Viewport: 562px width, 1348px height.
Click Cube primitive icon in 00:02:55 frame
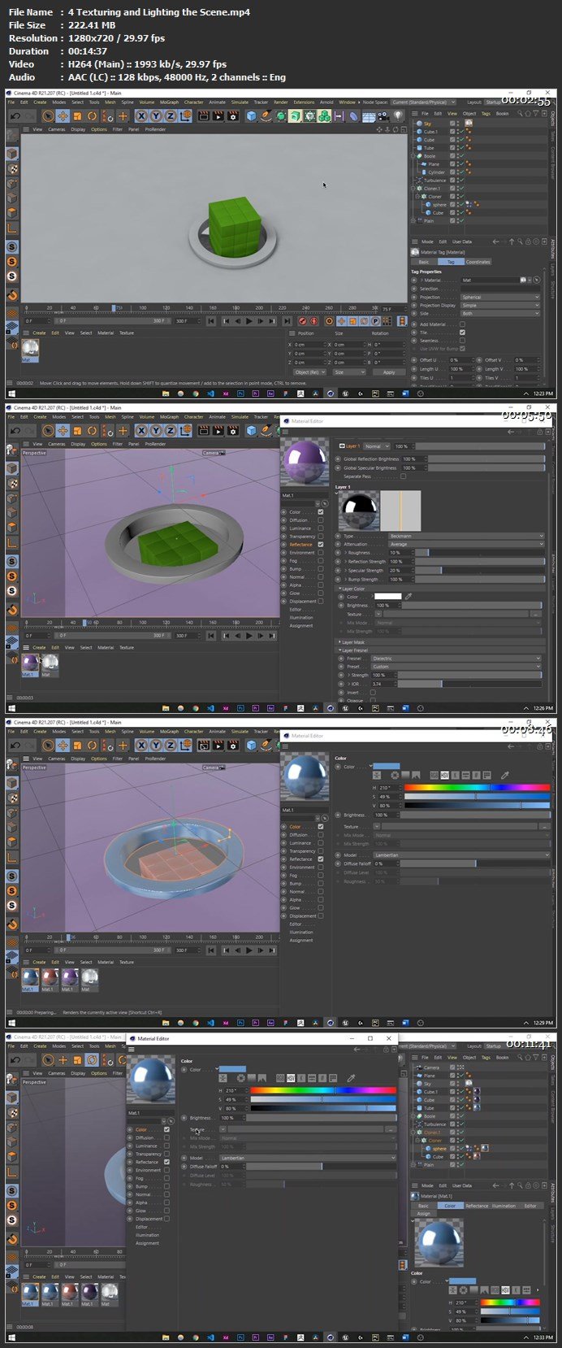pos(252,116)
